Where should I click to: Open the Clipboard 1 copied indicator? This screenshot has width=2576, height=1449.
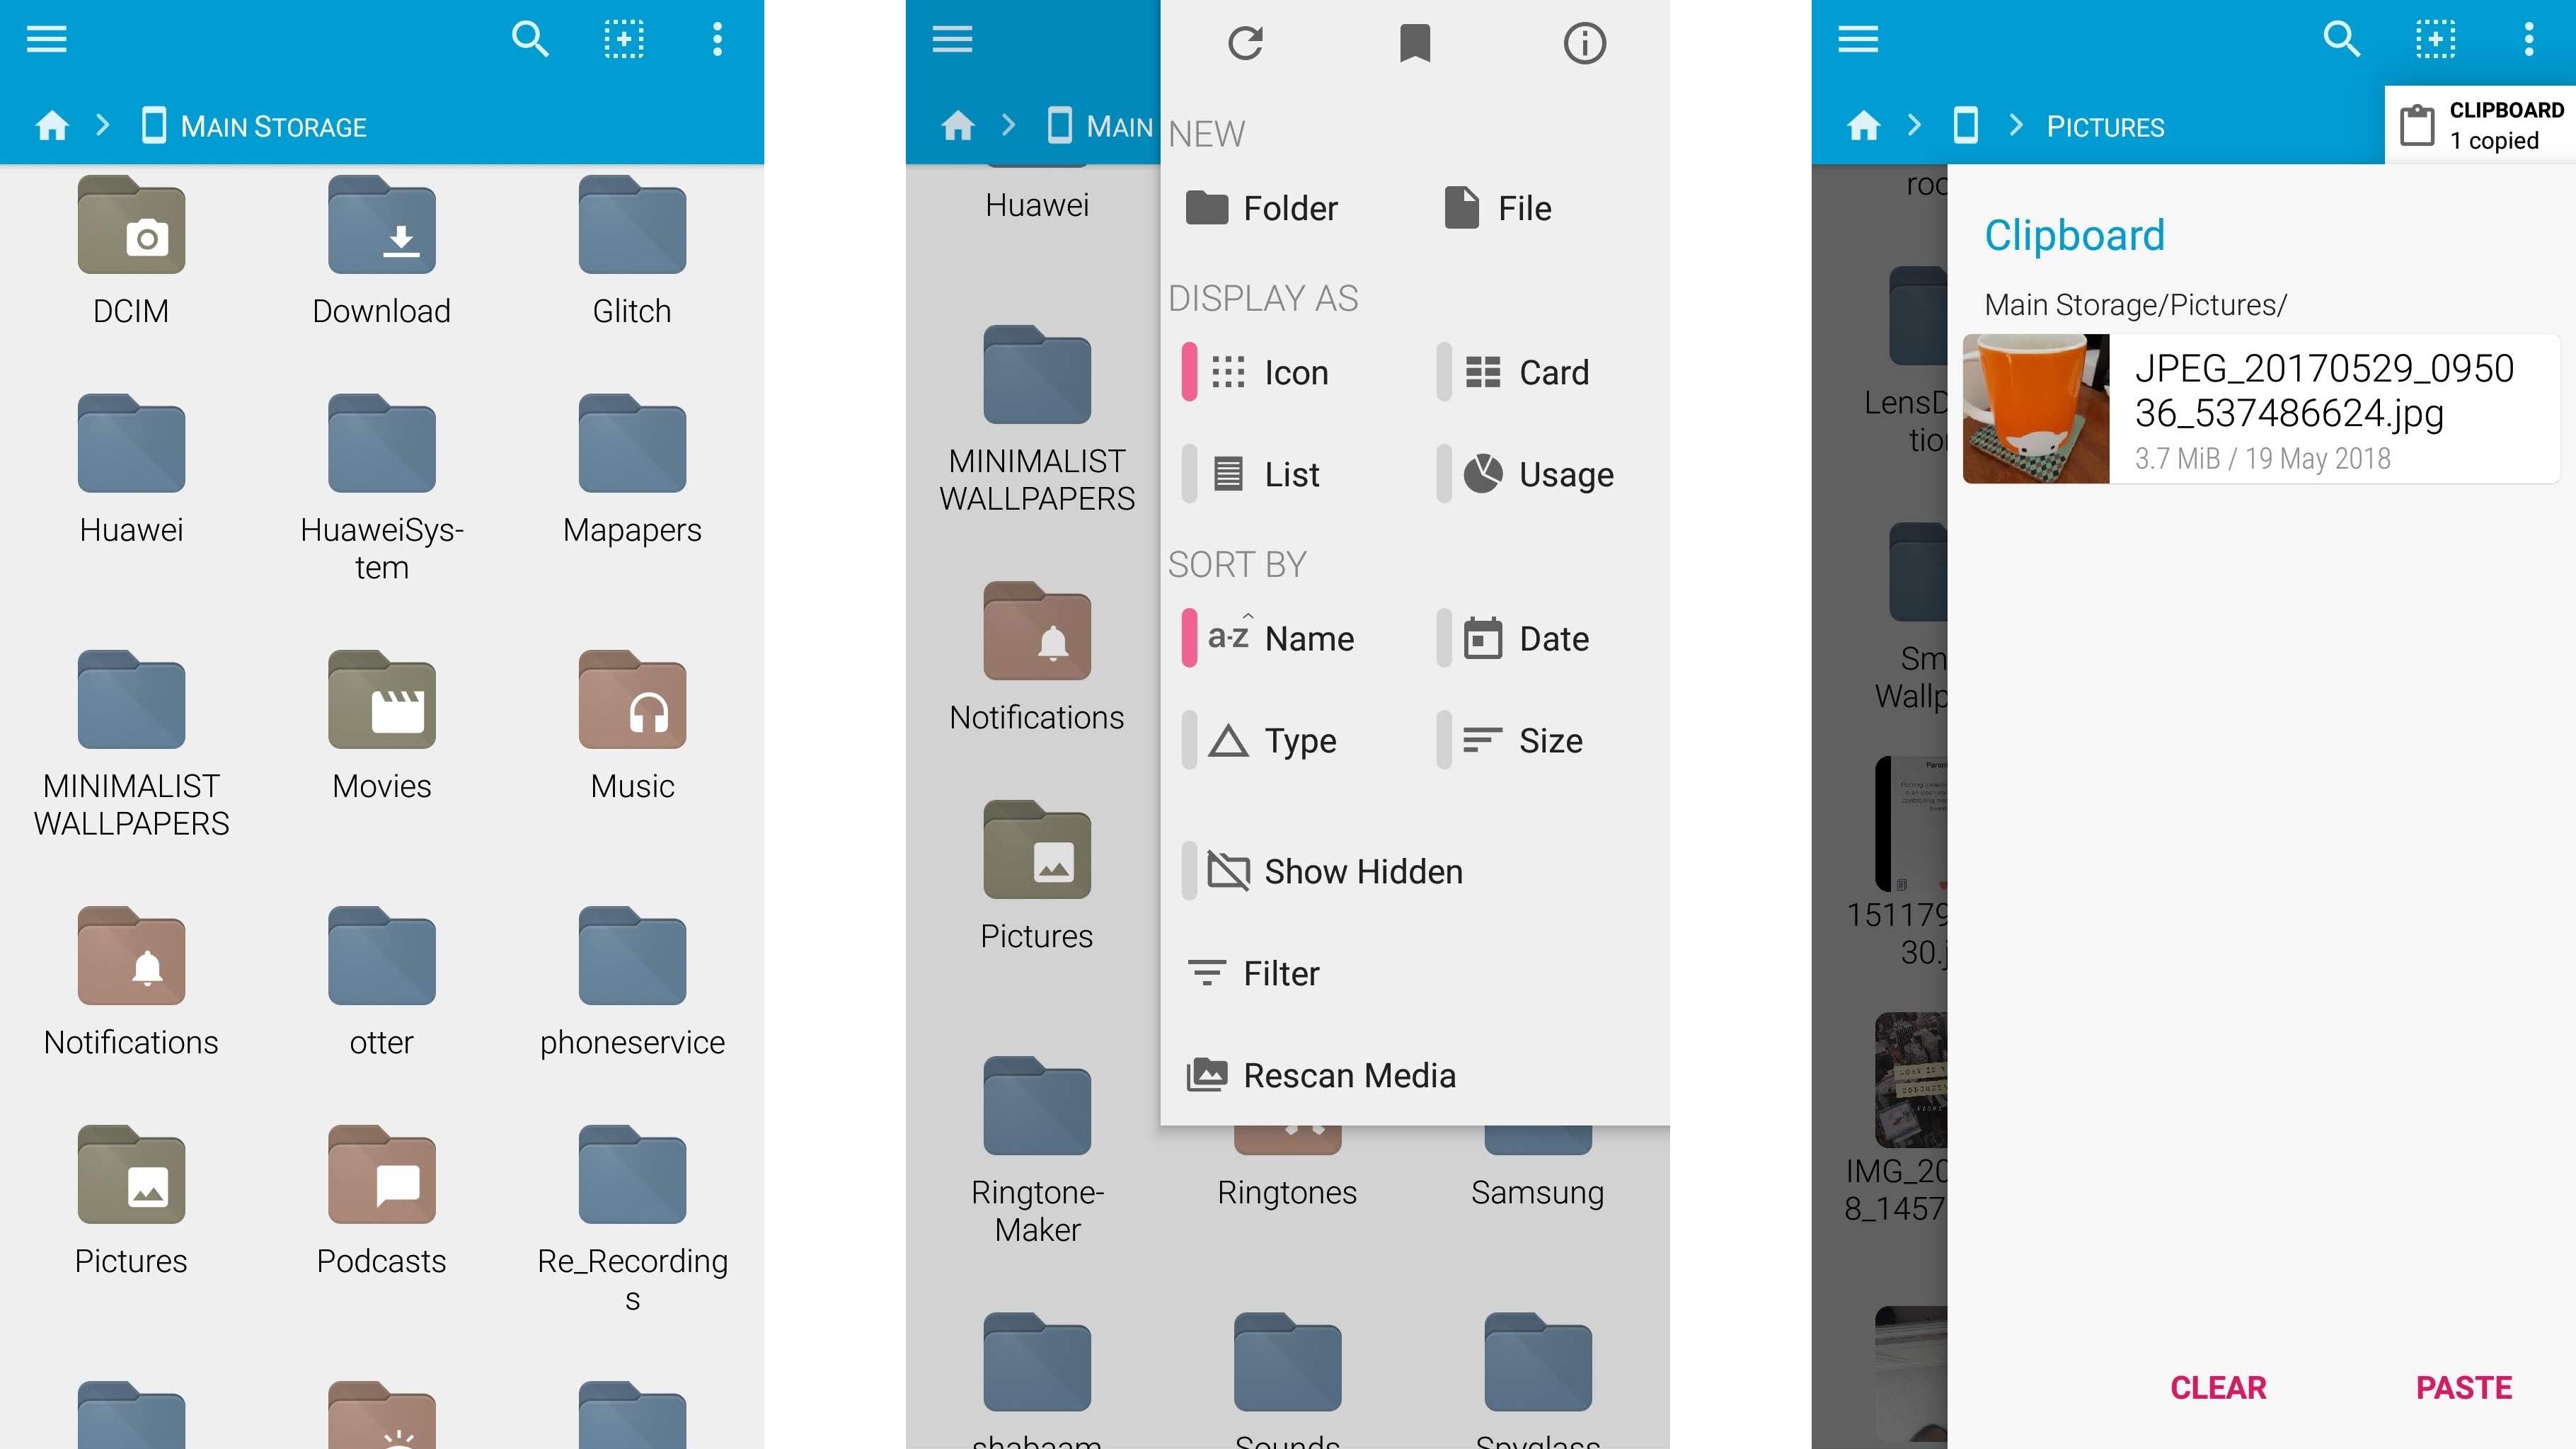click(2481, 125)
